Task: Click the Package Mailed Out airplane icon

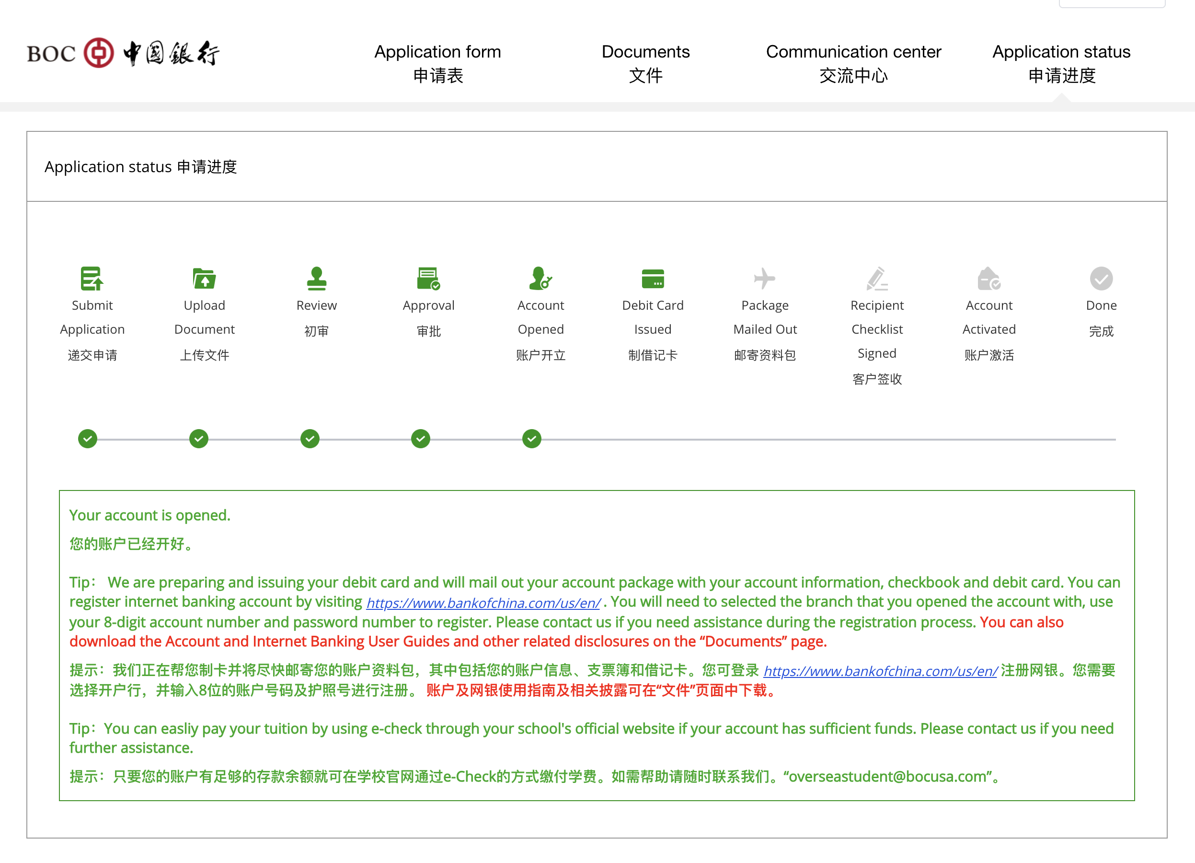Action: tap(765, 279)
